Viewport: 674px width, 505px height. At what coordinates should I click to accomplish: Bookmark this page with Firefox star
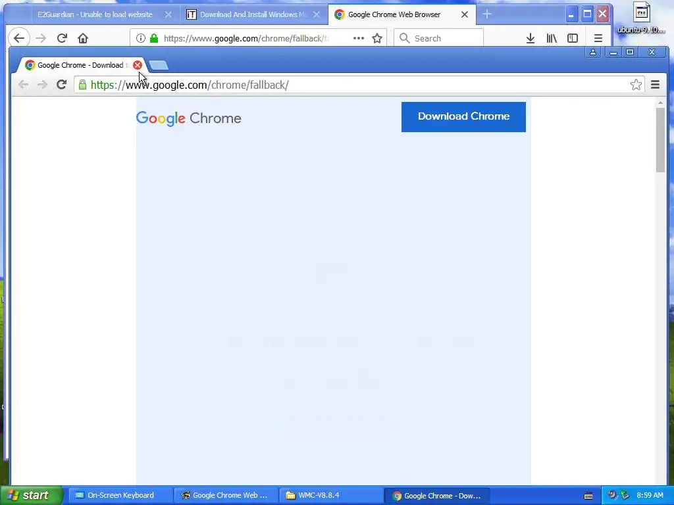tap(377, 38)
